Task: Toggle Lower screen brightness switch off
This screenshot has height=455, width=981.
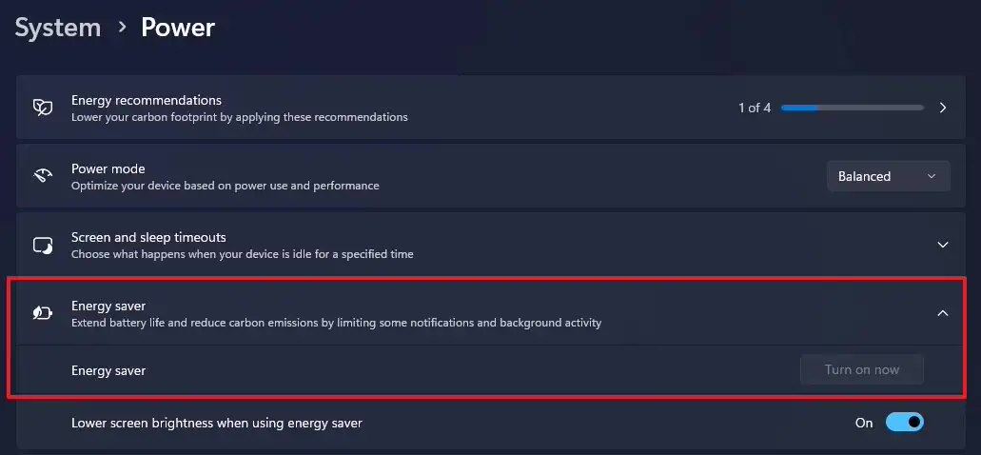Action: (904, 423)
